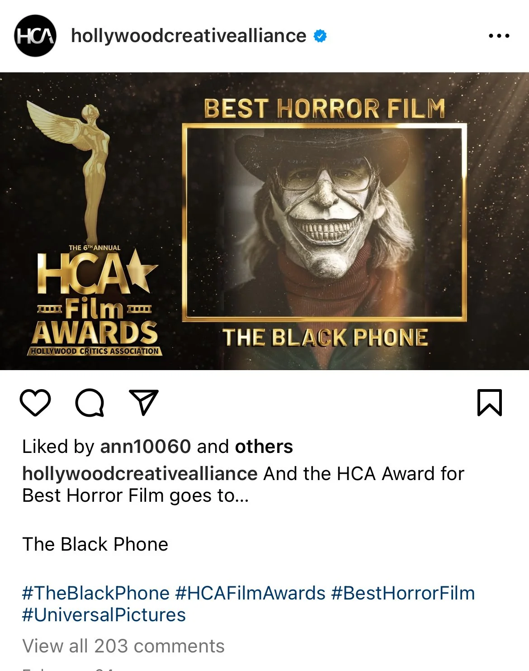
Task: Tap the heart icon to like the post
Action: coord(35,402)
